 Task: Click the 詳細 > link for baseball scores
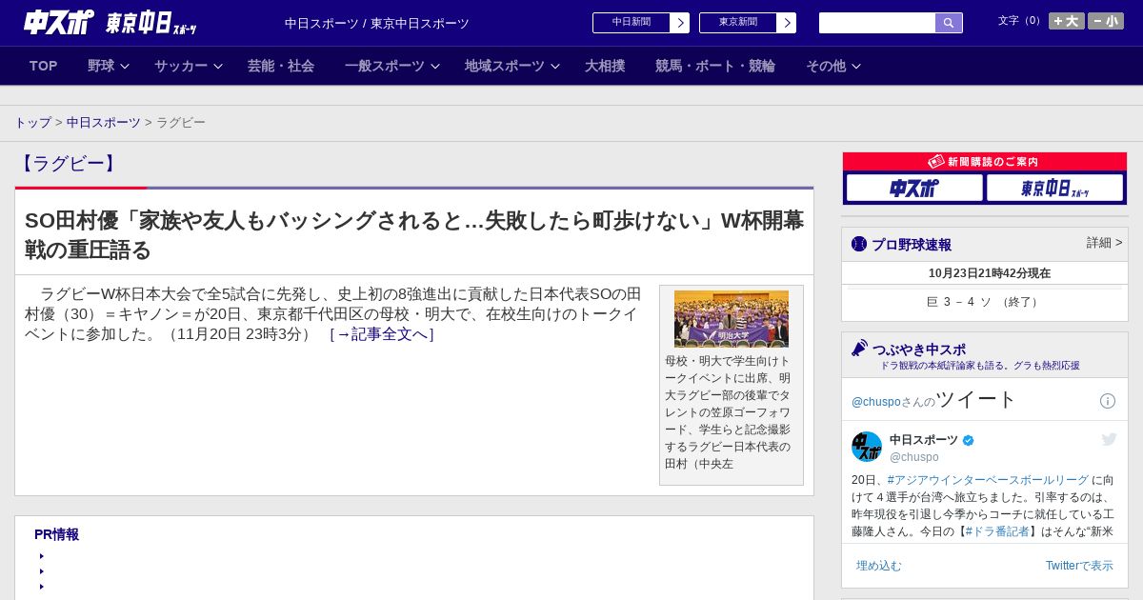(1104, 243)
